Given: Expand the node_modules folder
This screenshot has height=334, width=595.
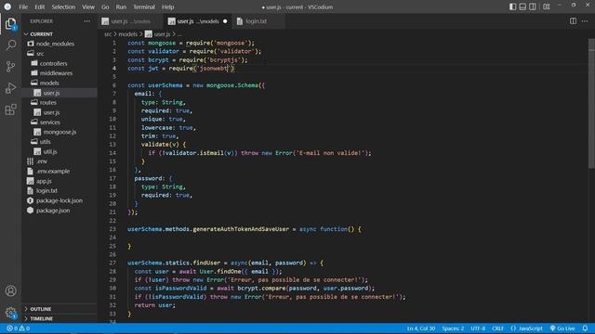Looking at the screenshot, I should click(59, 44).
